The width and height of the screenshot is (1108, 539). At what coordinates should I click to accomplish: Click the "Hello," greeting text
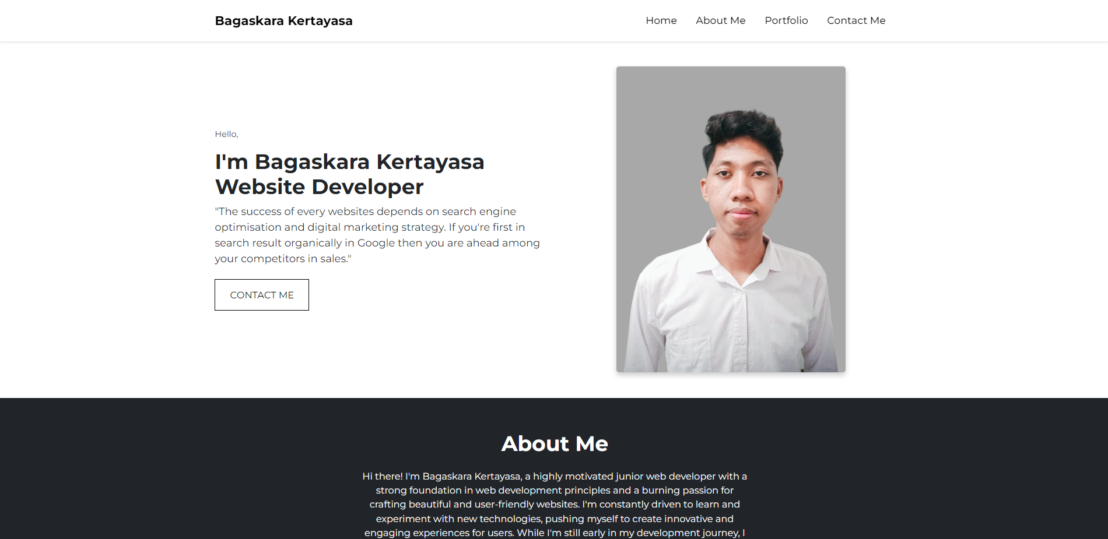click(x=226, y=134)
